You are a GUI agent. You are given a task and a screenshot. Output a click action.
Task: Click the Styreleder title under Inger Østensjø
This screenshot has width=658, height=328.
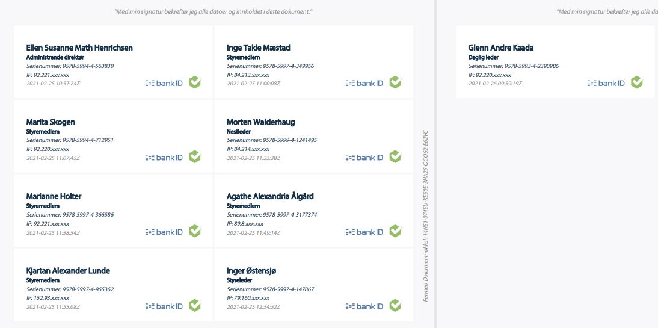(239, 280)
